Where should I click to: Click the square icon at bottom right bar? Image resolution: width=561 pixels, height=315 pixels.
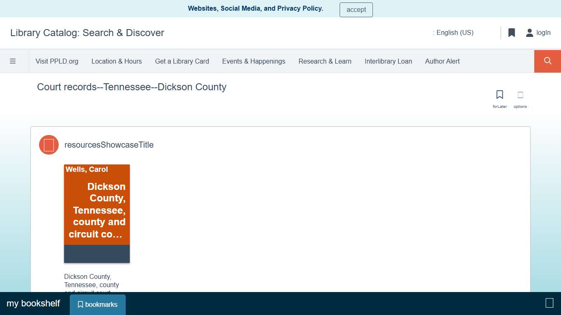tap(549, 303)
